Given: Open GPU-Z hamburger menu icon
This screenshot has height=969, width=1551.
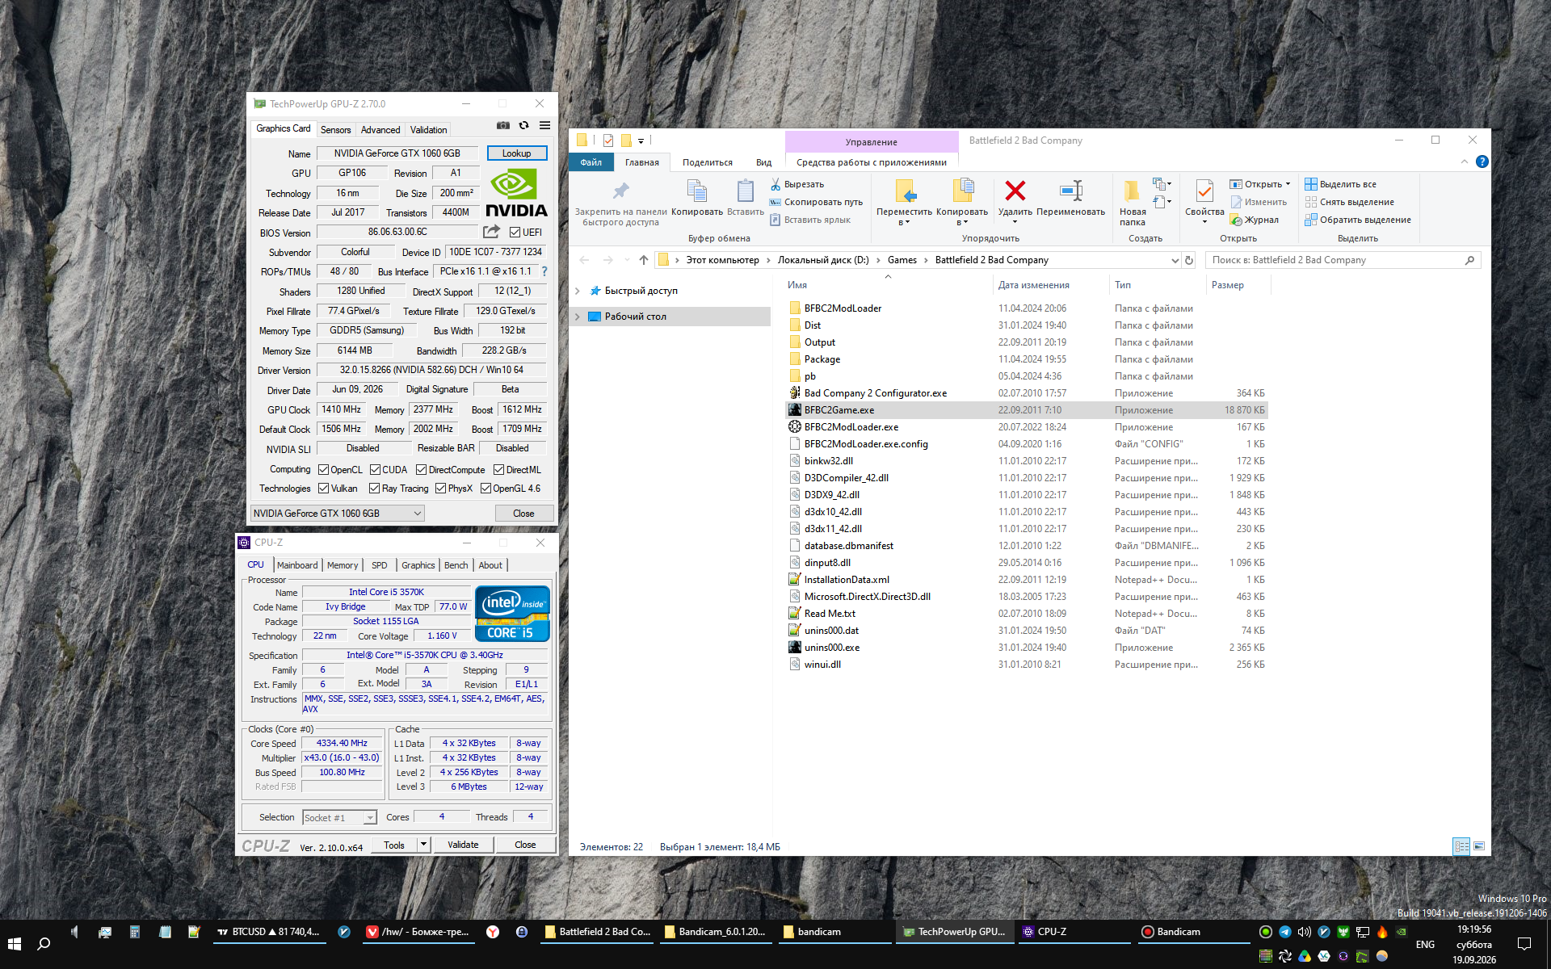Looking at the screenshot, I should (x=545, y=126).
